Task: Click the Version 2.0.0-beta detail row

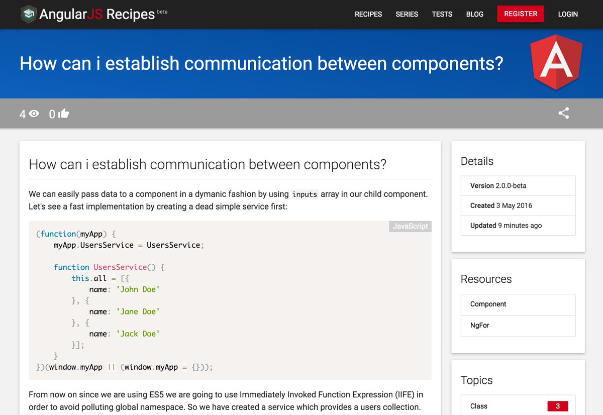Action: [518, 186]
